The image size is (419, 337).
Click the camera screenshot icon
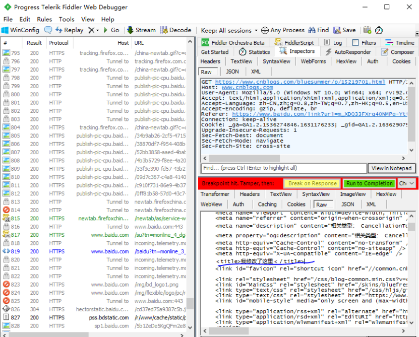point(368,30)
